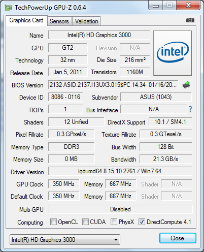Switch to the Sensors tab

tap(59, 21)
